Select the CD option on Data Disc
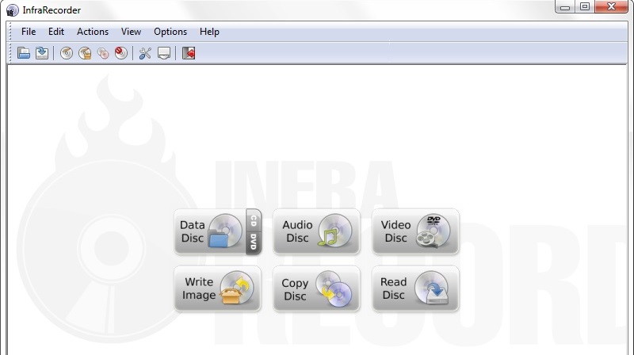Viewport: 634px width, 355px height. coord(254,219)
